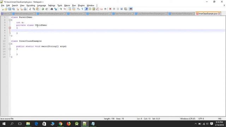Collapse the red ChildDemo fold marker on line 5
This screenshot has height=127, width=226.
(x=10, y=28)
